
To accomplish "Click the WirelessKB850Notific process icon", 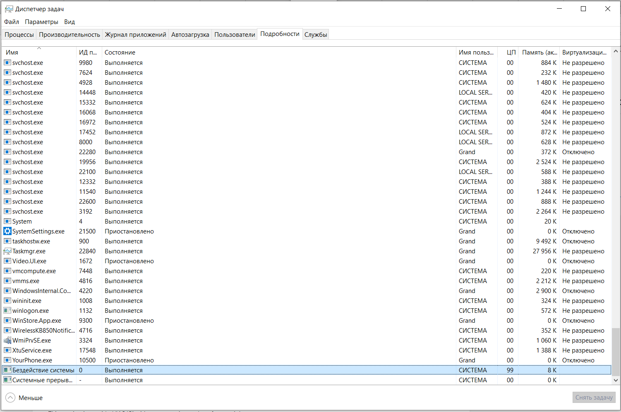I will pos(7,331).
